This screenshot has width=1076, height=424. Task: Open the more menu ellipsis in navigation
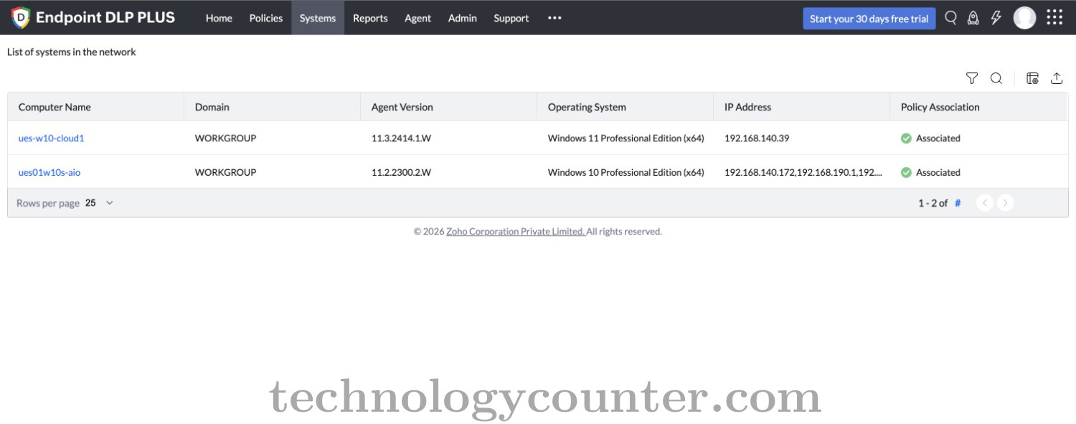click(554, 18)
